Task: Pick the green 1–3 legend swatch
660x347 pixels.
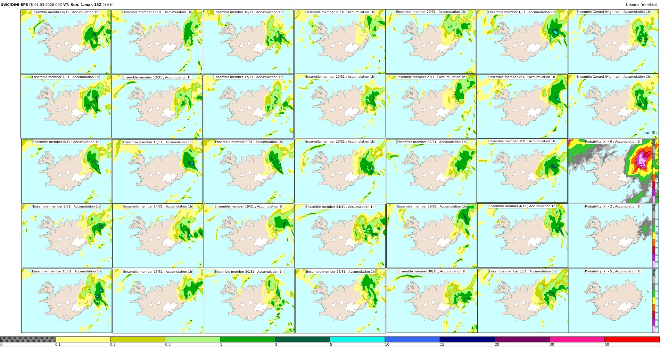Action: 247,339
